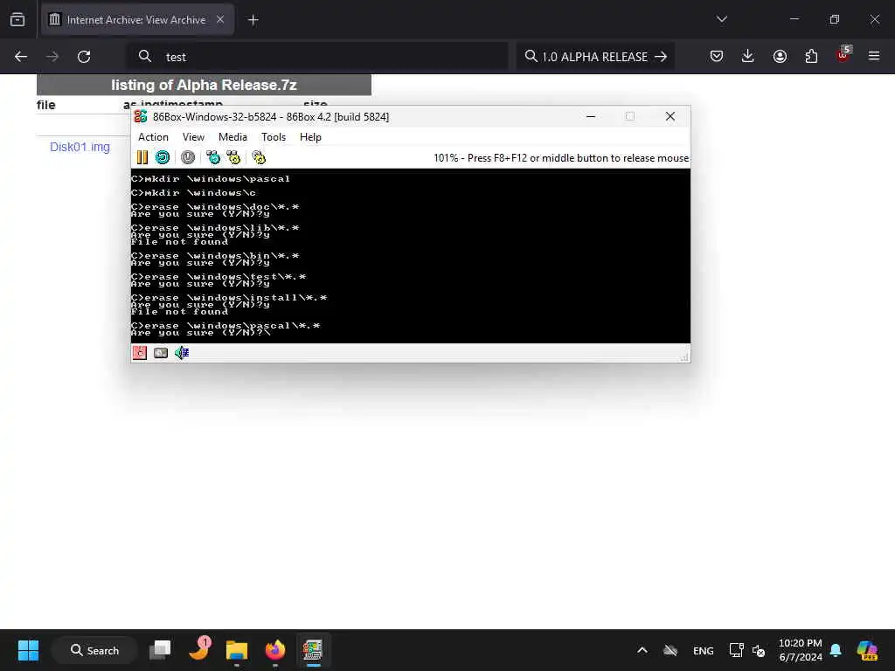Minimize the 86Box window
This screenshot has width=895, height=671.
[x=591, y=116]
